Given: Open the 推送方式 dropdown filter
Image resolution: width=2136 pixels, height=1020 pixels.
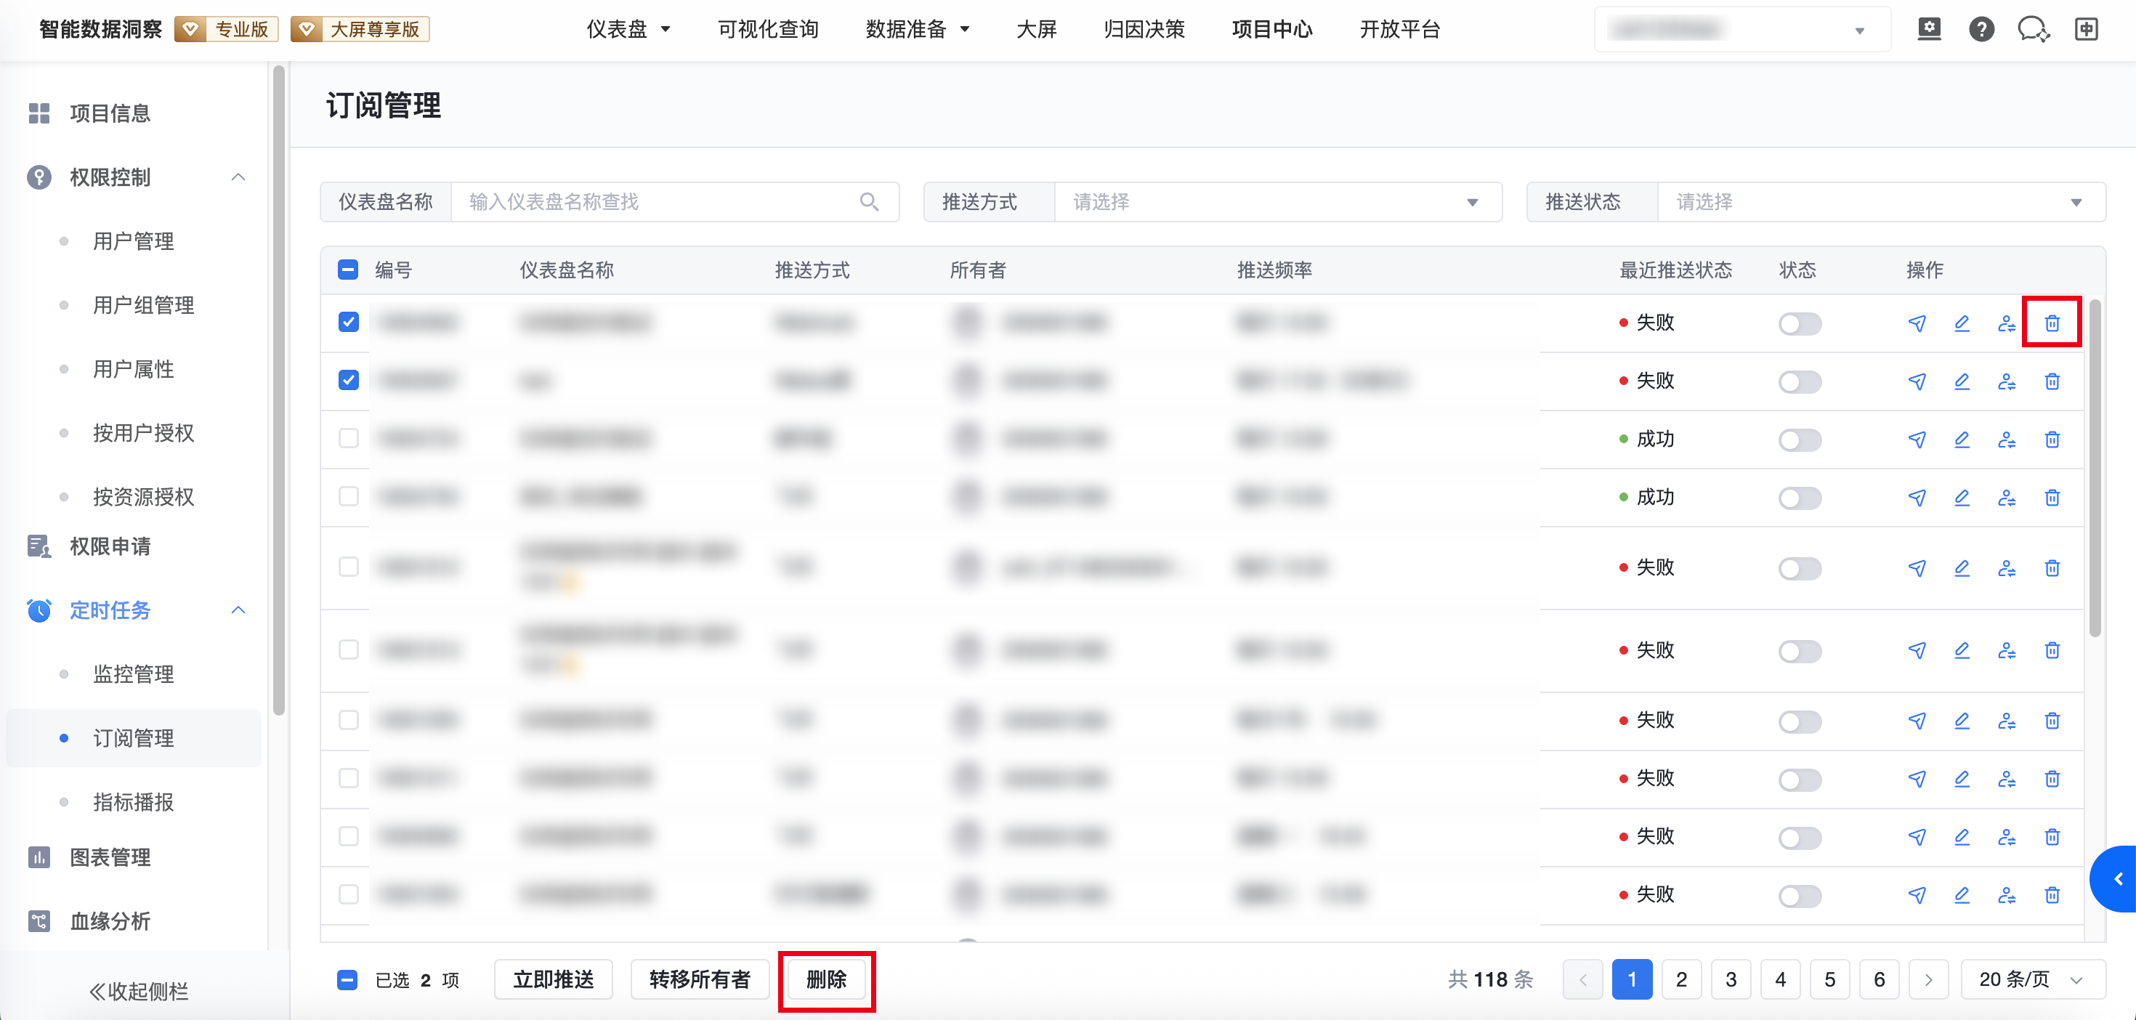Looking at the screenshot, I should click(x=1277, y=201).
